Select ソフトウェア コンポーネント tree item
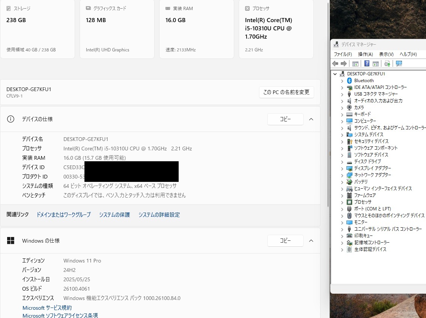Image resolution: width=426 pixels, height=318 pixels. [376, 148]
